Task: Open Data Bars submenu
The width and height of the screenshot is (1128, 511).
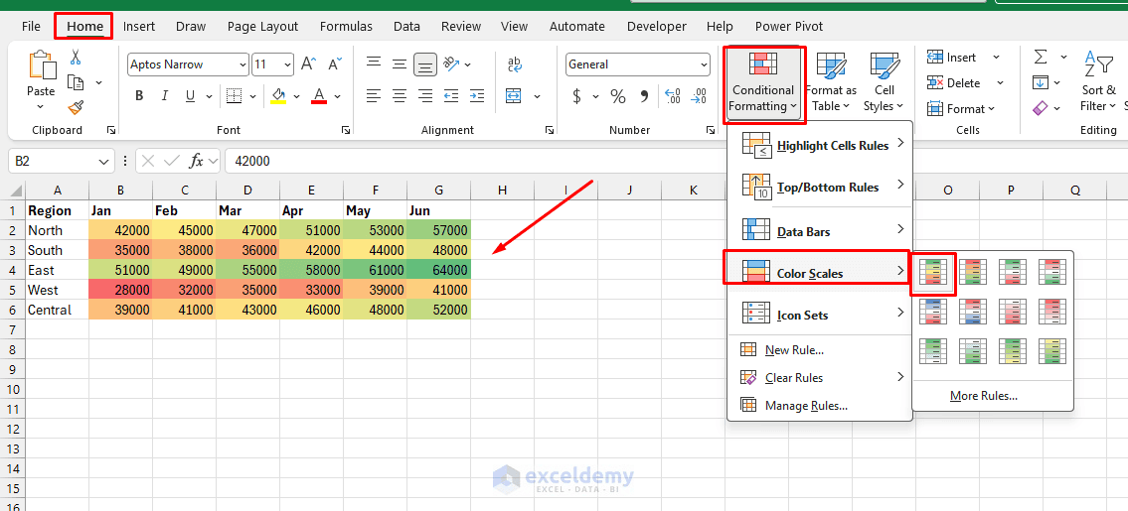Action: click(820, 231)
